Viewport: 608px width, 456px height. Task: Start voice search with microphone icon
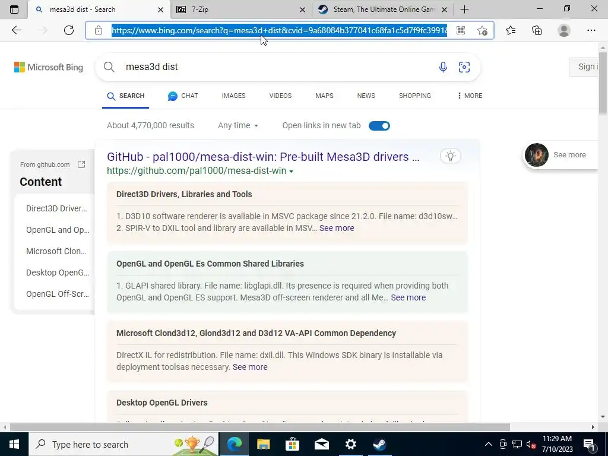pos(443,66)
